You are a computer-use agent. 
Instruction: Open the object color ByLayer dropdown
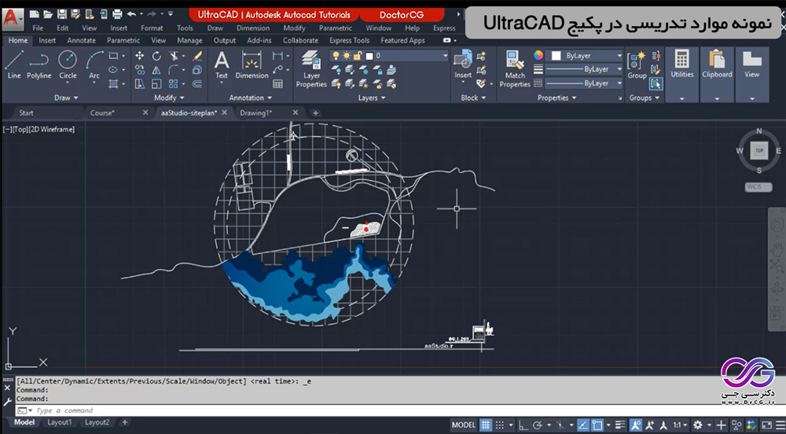point(584,56)
